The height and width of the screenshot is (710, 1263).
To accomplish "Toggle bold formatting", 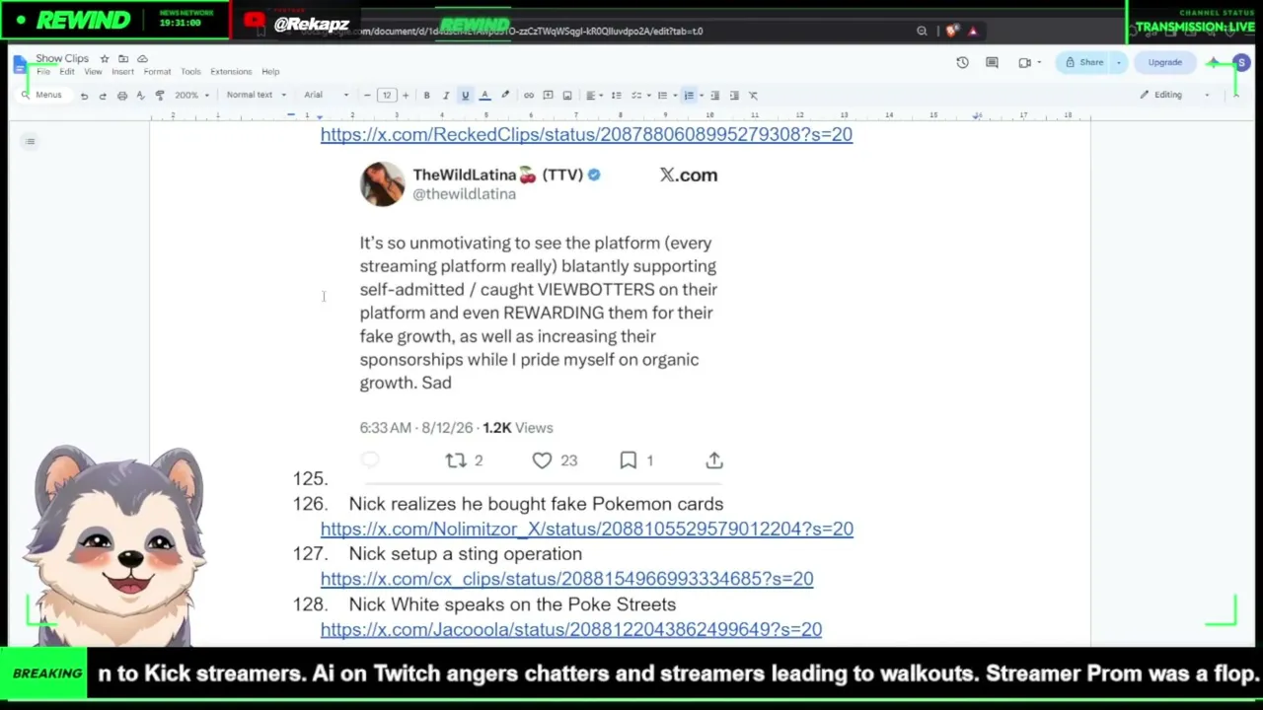I will [x=426, y=96].
